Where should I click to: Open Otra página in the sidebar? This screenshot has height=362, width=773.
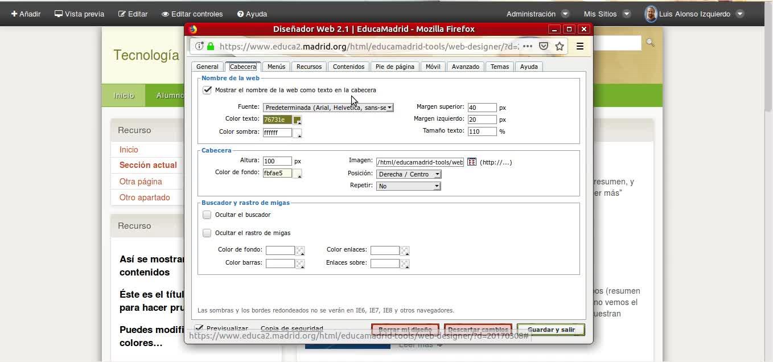[141, 182]
